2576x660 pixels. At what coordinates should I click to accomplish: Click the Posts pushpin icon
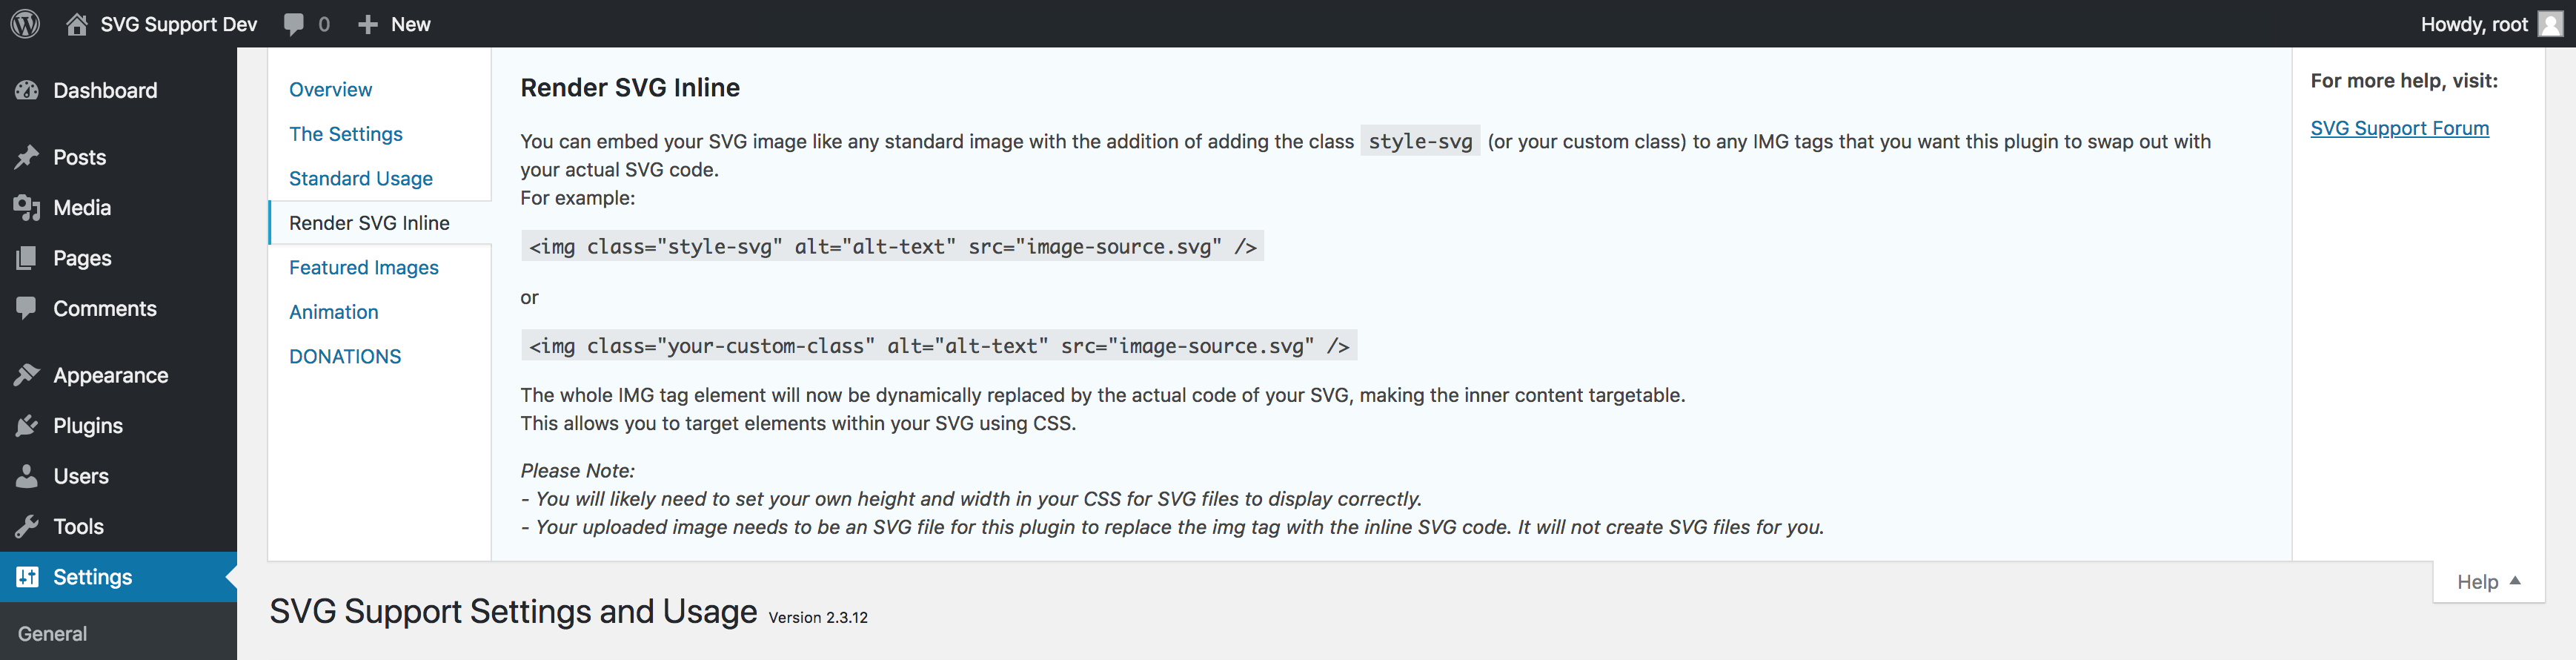[27, 157]
